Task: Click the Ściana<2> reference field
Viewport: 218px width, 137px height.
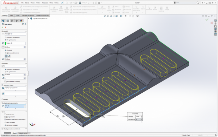Action: click(15, 43)
